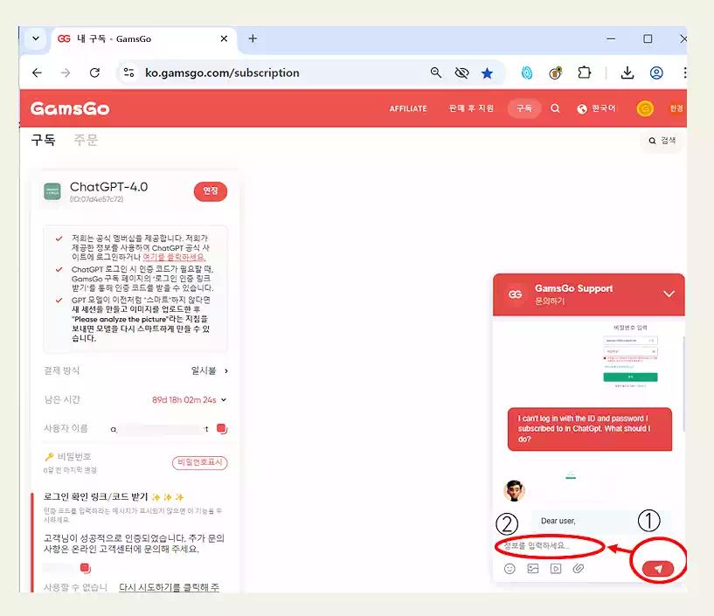Screen dimensions: 714x616
Task: Reveal the password with the 비밀번호표시 button
Action: [199, 464]
